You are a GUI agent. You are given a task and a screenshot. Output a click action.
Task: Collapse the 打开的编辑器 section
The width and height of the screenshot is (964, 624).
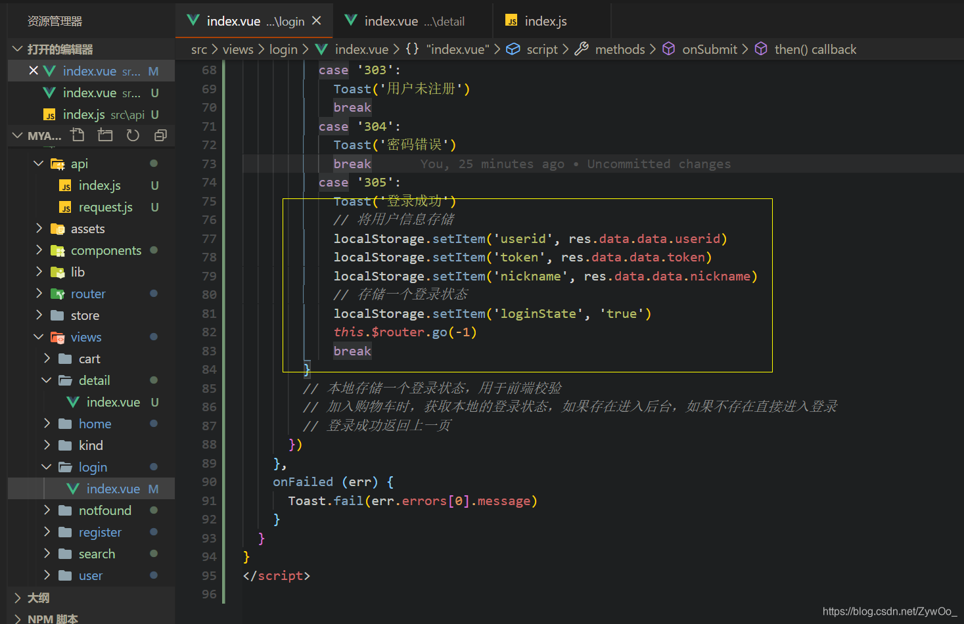coord(17,49)
